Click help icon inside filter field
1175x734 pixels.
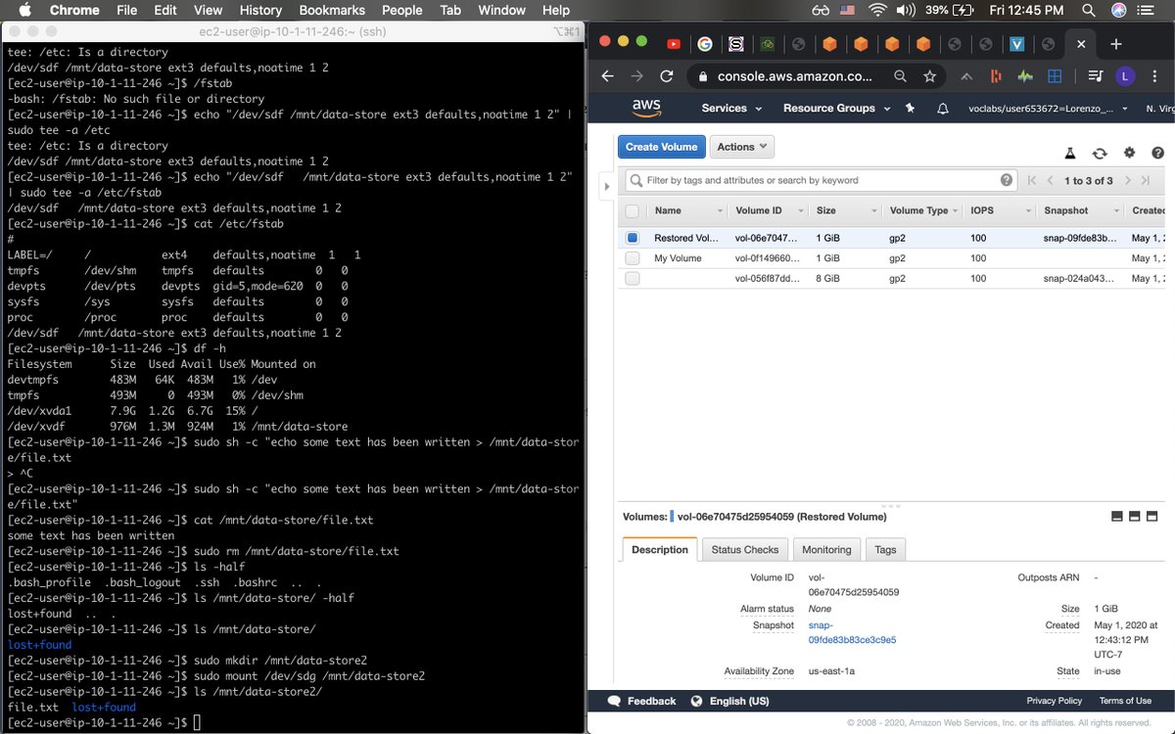[1007, 180]
